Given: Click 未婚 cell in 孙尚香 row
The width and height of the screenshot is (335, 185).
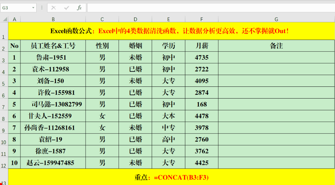Looking at the screenshot, I should 135,128.
